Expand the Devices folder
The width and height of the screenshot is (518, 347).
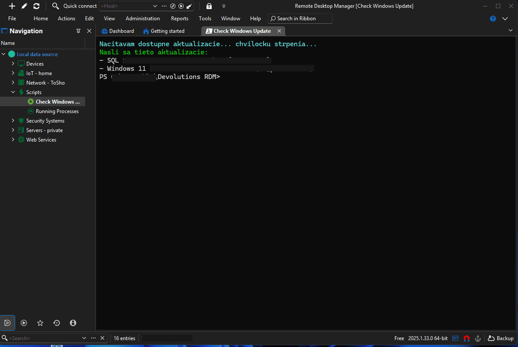pyautogui.click(x=13, y=63)
